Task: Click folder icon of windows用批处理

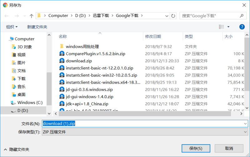Action: point(62,46)
